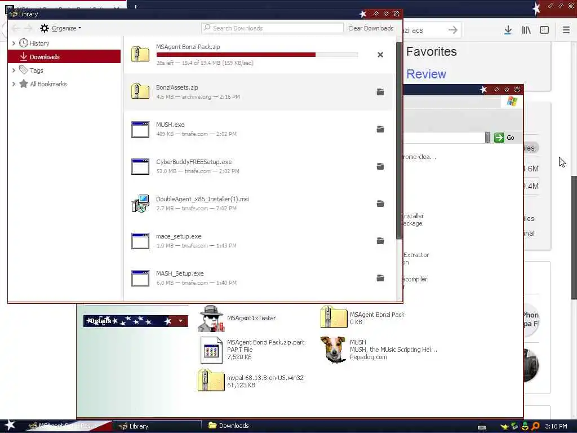The height and width of the screenshot is (433, 577).
Task: Cancel the MSAgent Bonzi Pack.zip download
Action: point(380,55)
